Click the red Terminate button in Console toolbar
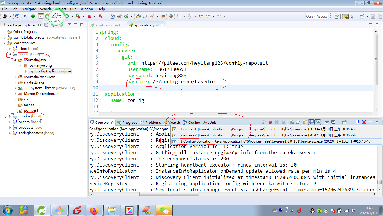The height and width of the screenshot is (216, 383). pyautogui.click(x=270, y=122)
